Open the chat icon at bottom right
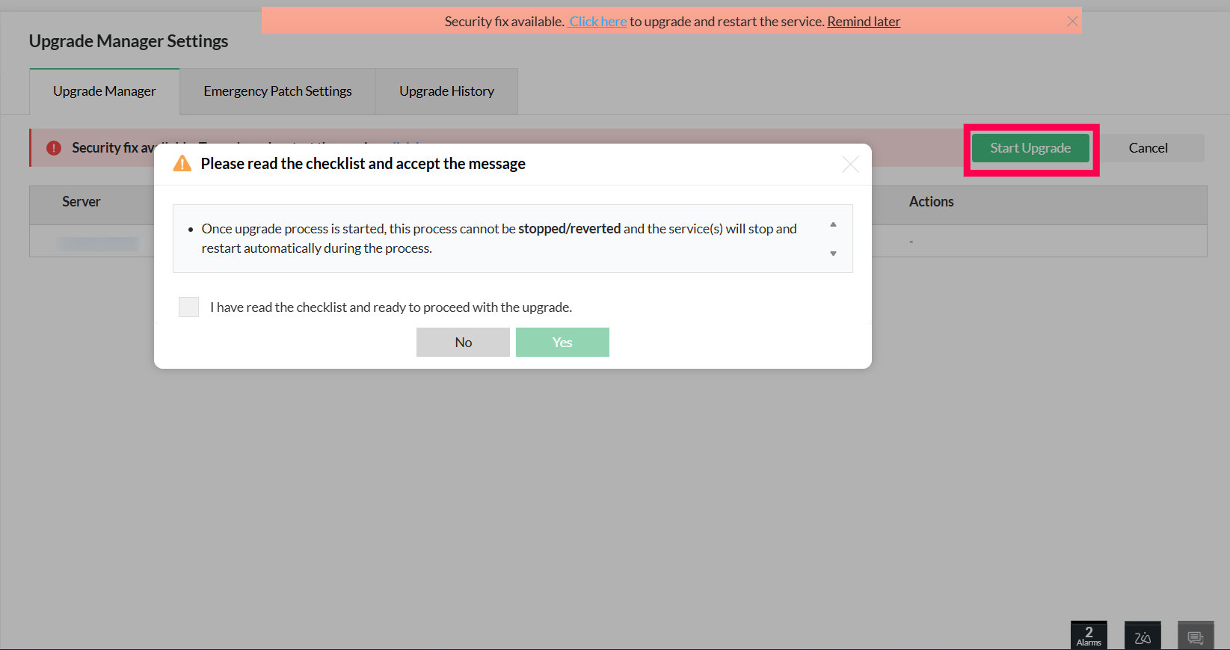This screenshot has height=650, width=1230. [1196, 635]
